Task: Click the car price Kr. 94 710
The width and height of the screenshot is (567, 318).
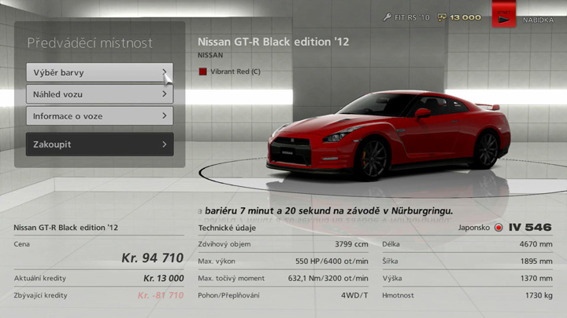Action: pyautogui.click(x=152, y=257)
